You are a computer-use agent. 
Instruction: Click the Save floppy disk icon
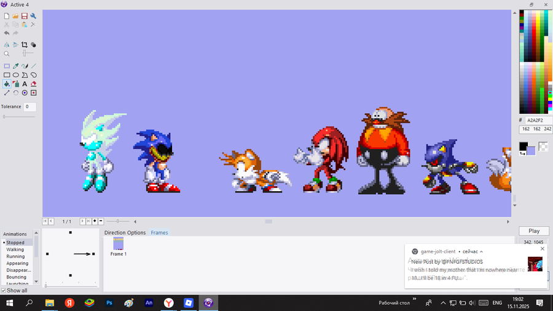click(25, 16)
